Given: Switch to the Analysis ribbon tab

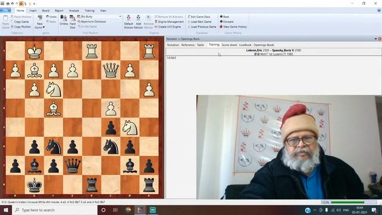Looking at the screenshot, I should click(x=74, y=11).
